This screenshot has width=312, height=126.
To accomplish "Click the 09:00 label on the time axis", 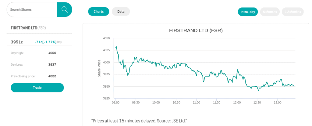I will coord(115,103).
